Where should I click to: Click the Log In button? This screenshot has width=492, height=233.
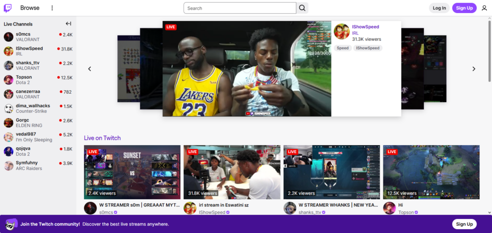coord(439,8)
